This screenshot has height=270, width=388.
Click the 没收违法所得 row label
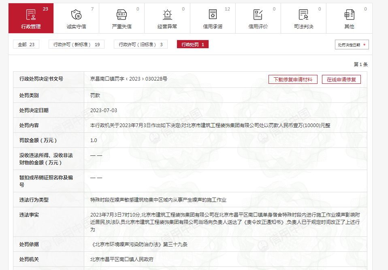tap(46, 159)
